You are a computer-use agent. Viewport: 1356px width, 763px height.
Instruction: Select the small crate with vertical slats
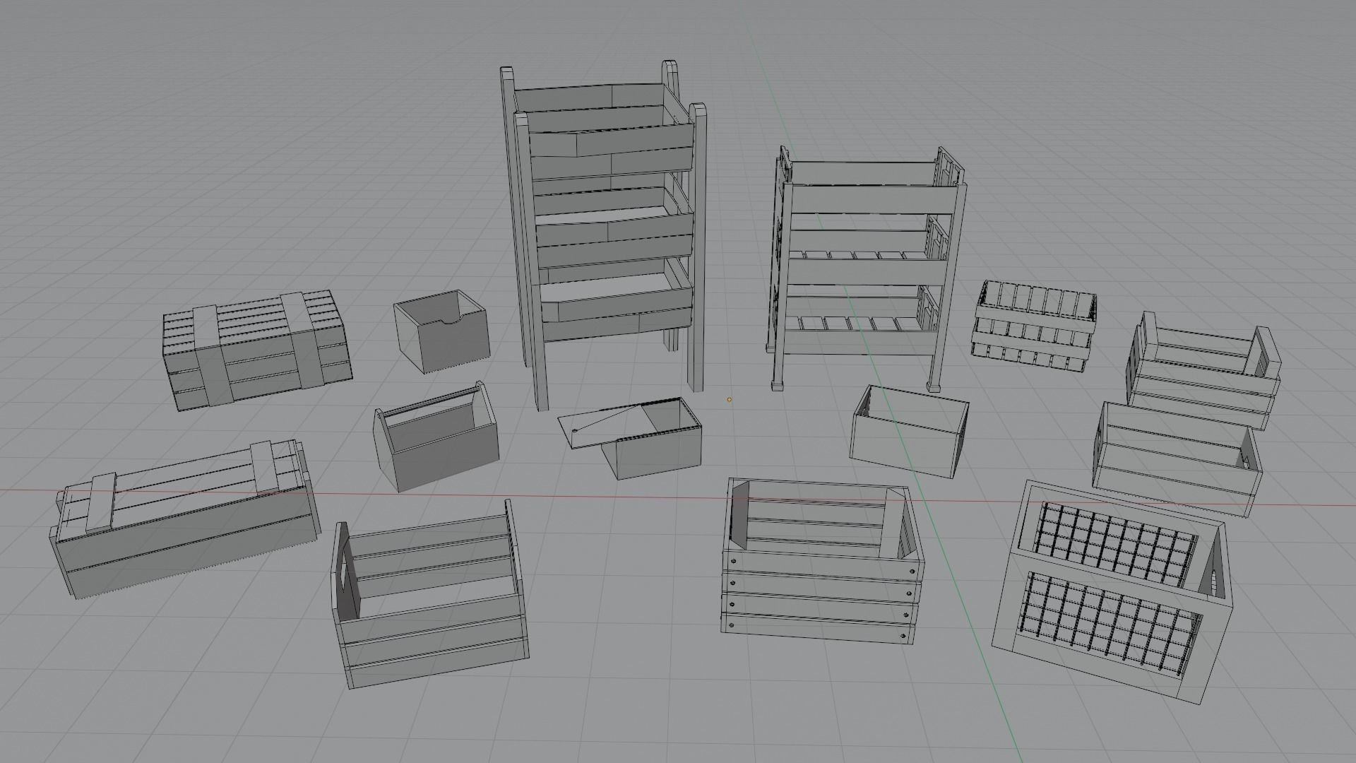pyautogui.click(x=1035, y=326)
